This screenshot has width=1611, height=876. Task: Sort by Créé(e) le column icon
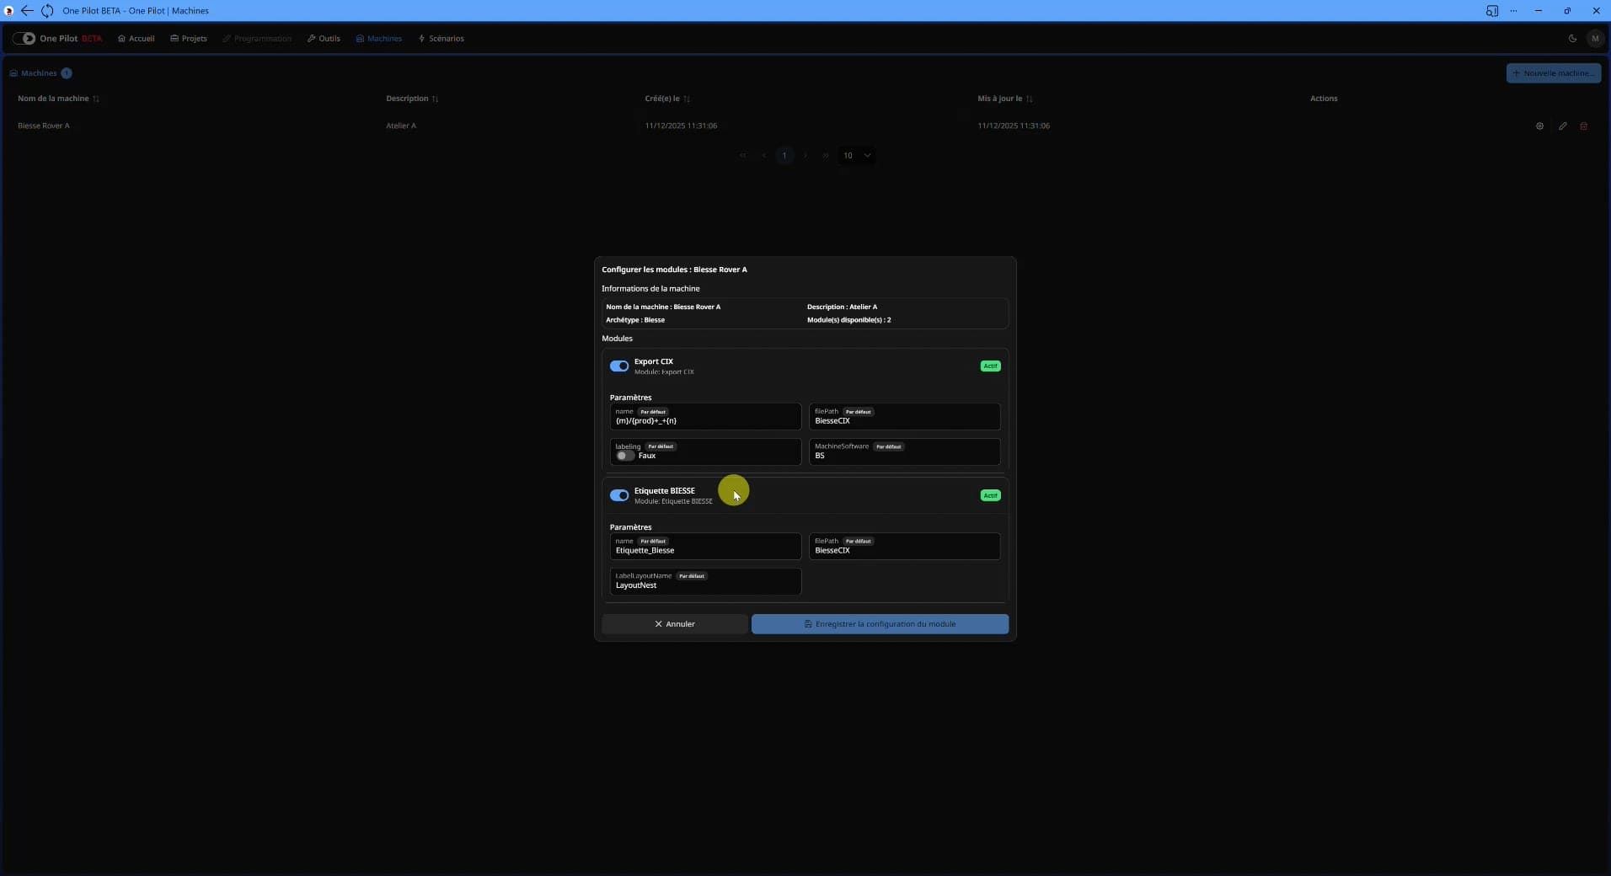[687, 99]
